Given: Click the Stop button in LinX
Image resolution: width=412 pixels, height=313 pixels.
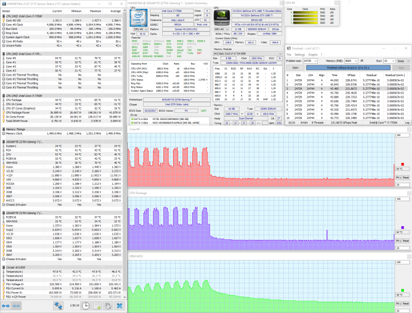Looking at the screenshot, I should (x=401, y=68).
